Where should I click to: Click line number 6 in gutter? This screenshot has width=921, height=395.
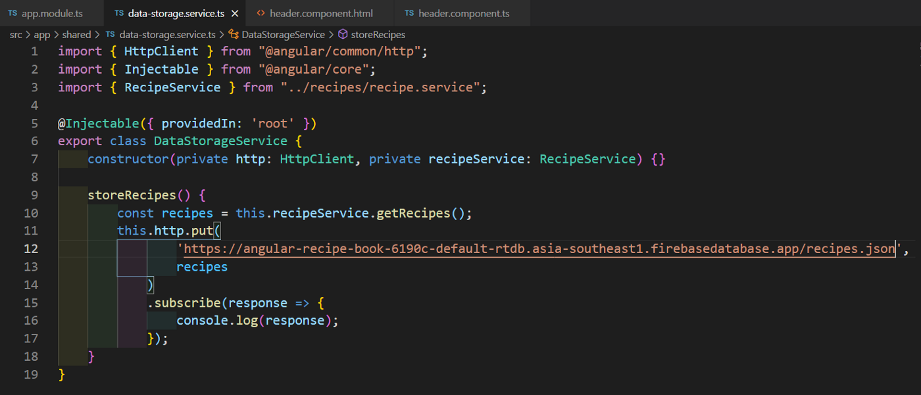[34, 141]
